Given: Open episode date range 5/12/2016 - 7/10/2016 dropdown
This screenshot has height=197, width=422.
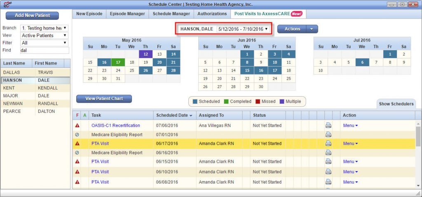Looking at the screenshot, I should 243,29.
